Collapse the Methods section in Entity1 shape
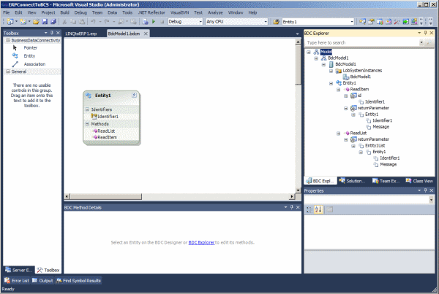The image size is (439, 294). pos(87,123)
